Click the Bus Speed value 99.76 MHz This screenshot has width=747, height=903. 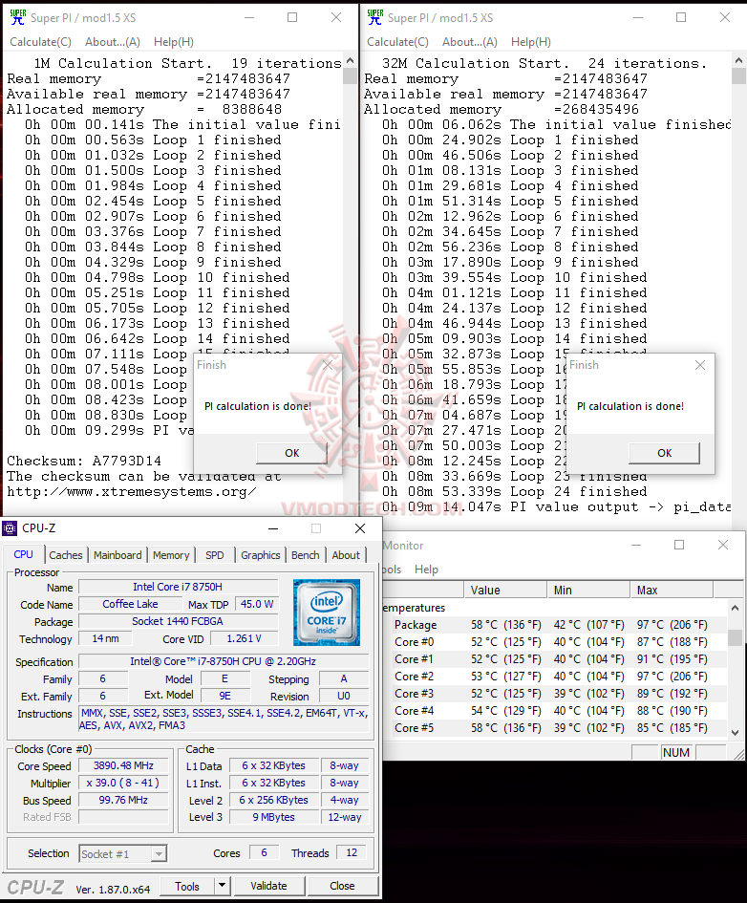click(x=123, y=801)
